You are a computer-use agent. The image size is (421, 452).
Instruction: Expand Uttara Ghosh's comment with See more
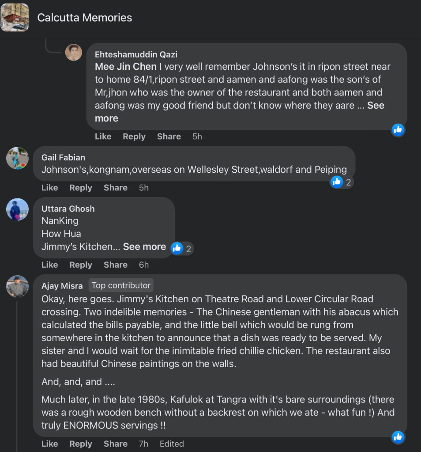[x=144, y=247]
